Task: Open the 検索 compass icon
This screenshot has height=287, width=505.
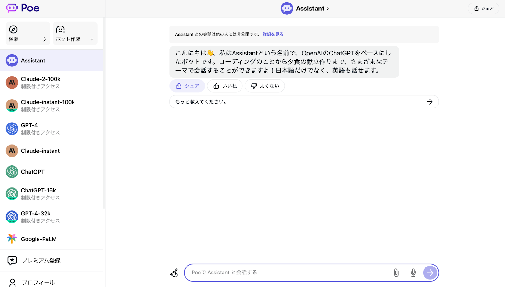Action: click(13, 30)
